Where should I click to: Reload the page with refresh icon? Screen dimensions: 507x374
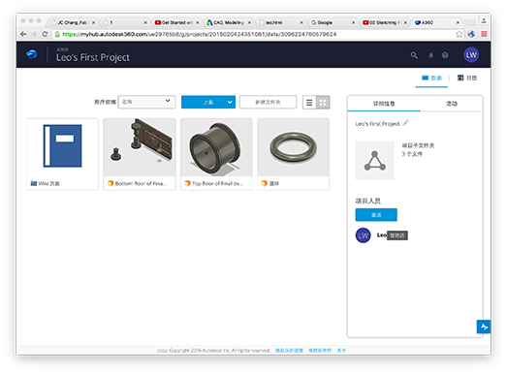tap(45, 34)
